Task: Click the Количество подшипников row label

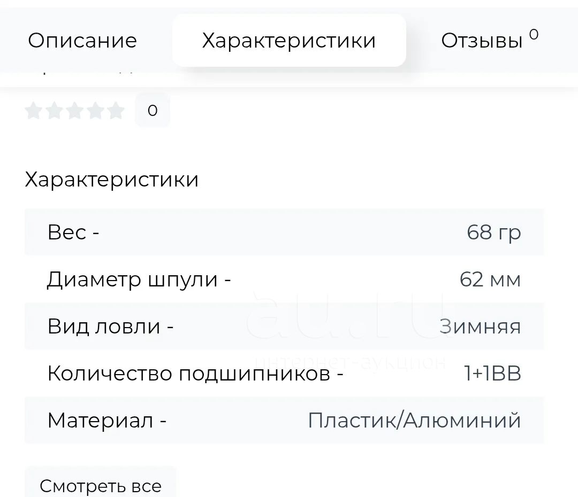Action: click(195, 374)
